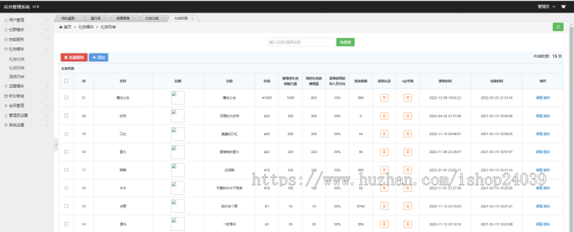Image resolution: width=574 pixels, height=232 pixels.
Task: Open the thumbnail image for gift ID 15
Action: [x=177, y=206]
